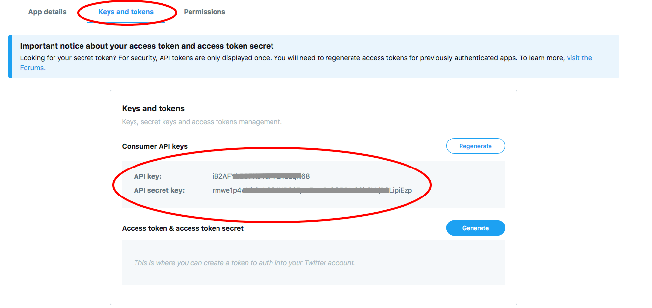652x308 pixels.
Task: Open the "Forums." link on second line
Action: coord(33,68)
